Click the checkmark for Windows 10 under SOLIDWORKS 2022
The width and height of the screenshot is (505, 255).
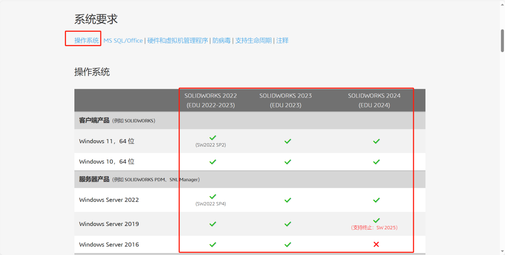213,162
